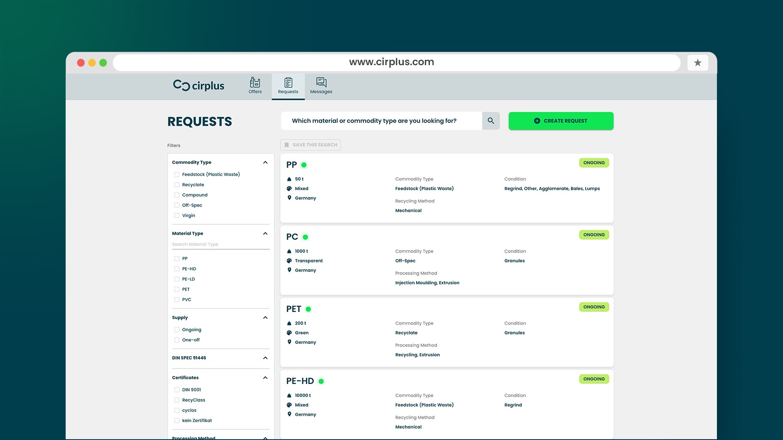Click the palette icon in the PP card
The width and height of the screenshot is (783, 440).
coord(289,189)
